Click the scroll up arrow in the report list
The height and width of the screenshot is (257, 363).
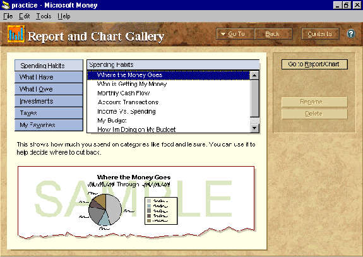tap(254, 75)
